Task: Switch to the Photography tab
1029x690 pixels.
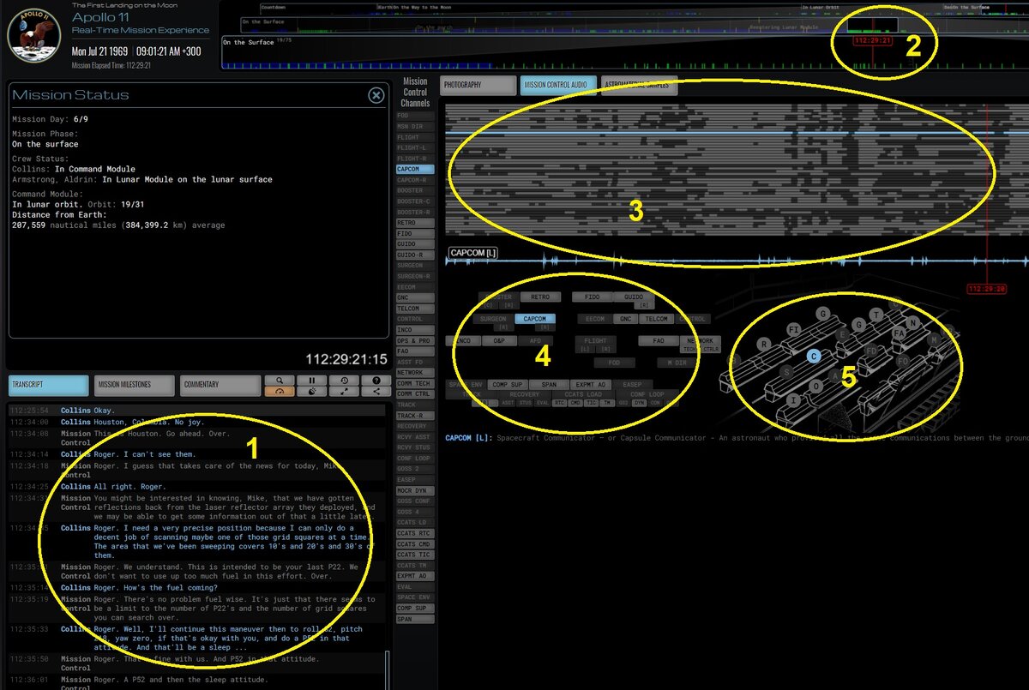Action: tap(477, 85)
